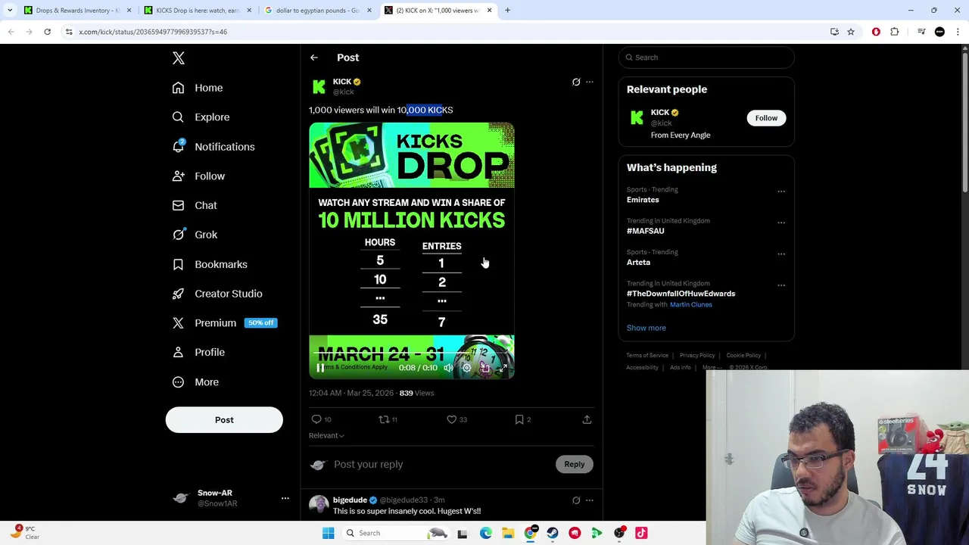Open options dots for Huw Edwards trend
Viewport: 969px width, 545px height.
click(781, 285)
